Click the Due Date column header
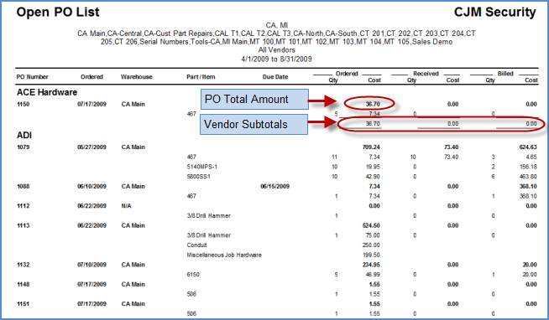Viewport: 549px width, 320px height. tap(275, 77)
